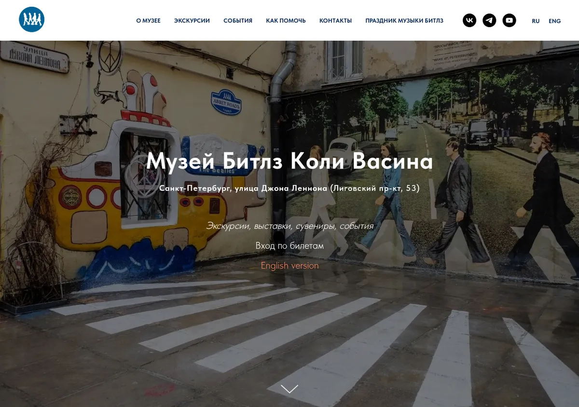Switch language to ENG

[x=555, y=21]
